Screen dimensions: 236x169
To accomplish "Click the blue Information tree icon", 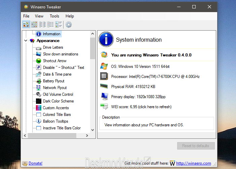I will pyautogui.click(x=39, y=34).
